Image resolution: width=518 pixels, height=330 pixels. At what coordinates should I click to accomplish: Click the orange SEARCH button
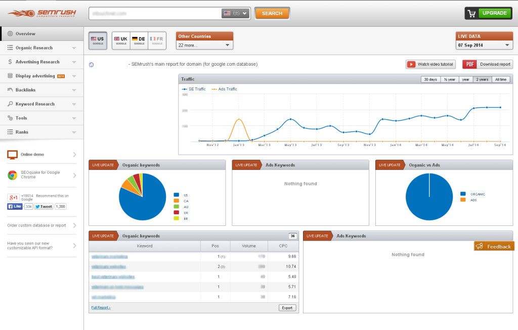click(x=272, y=14)
